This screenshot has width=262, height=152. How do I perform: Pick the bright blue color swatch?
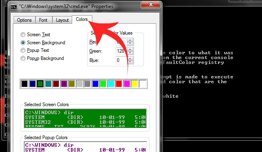[96, 84]
